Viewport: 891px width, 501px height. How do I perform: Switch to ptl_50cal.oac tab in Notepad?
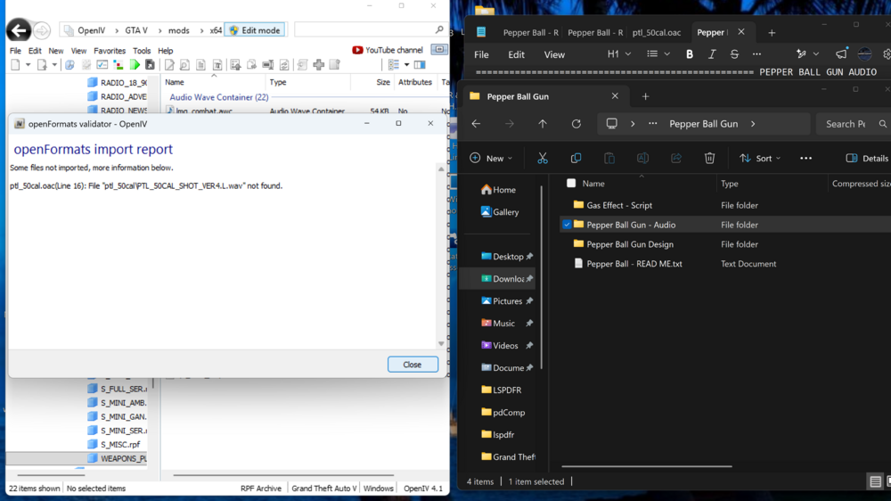pyautogui.click(x=657, y=32)
